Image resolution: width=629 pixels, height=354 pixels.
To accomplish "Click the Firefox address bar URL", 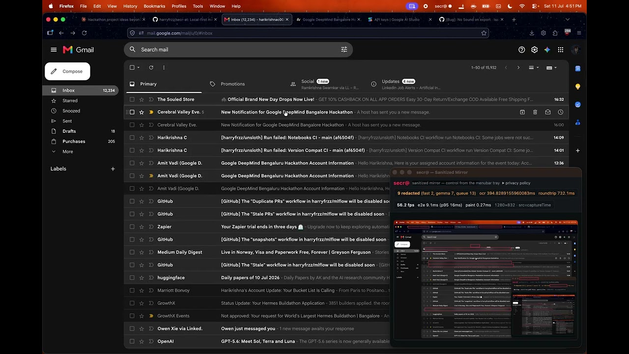I will (180, 33).
